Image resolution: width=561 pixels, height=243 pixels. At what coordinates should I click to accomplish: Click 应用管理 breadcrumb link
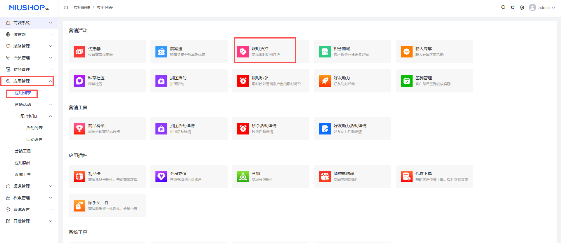(82, 8)
